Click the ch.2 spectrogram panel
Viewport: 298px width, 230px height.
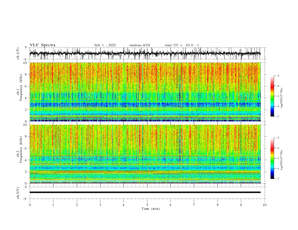tap(145, 154)
